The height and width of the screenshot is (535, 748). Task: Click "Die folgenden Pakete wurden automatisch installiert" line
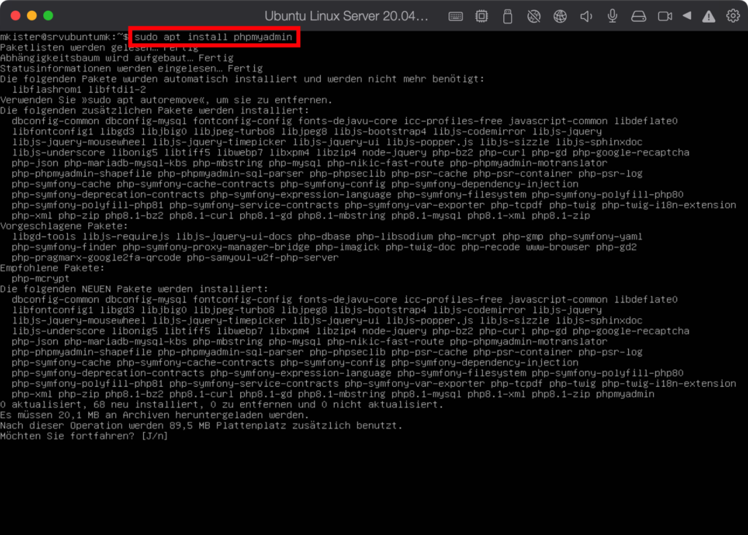pos(243,79)
